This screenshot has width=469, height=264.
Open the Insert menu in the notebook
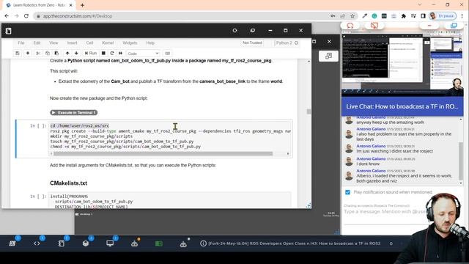point(72,43)
